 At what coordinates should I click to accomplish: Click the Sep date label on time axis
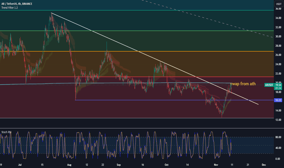tap(119, 165)
